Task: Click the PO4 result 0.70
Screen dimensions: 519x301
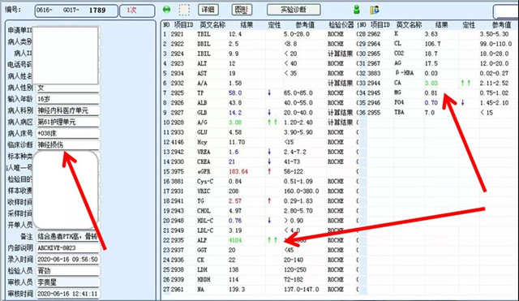Action: pos(431,103)
